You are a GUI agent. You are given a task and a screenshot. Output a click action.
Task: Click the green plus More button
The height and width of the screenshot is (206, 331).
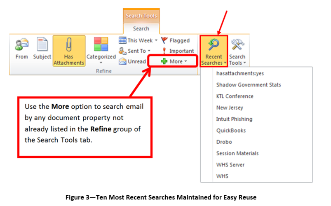174,61
